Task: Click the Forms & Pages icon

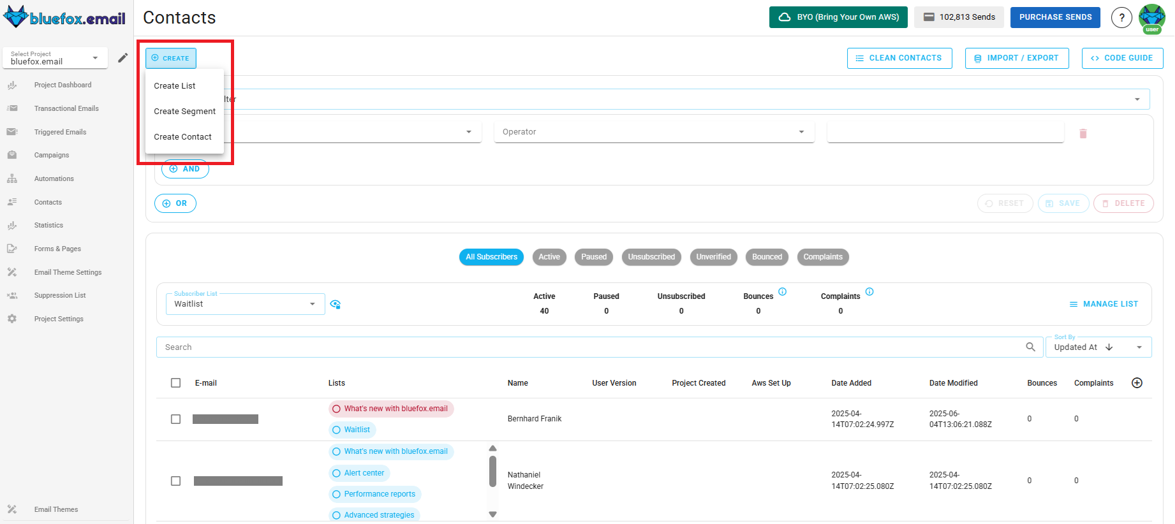Action: [x=12, y=249]
